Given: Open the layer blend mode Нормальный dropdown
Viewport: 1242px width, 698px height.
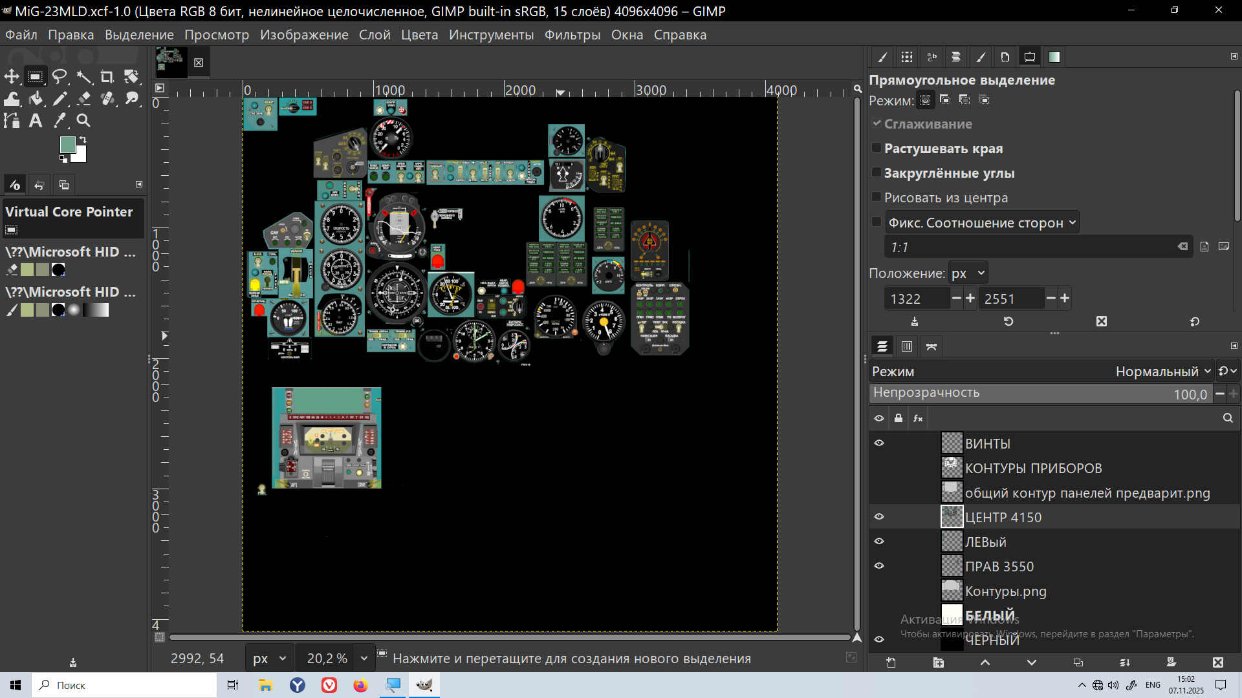Looking at the screenshot, I should tap(1162, 372).
